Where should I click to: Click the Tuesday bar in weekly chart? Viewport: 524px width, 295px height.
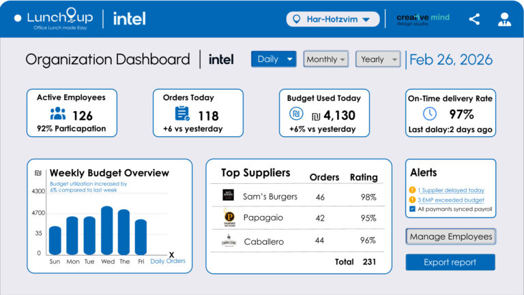pos(89,236)
